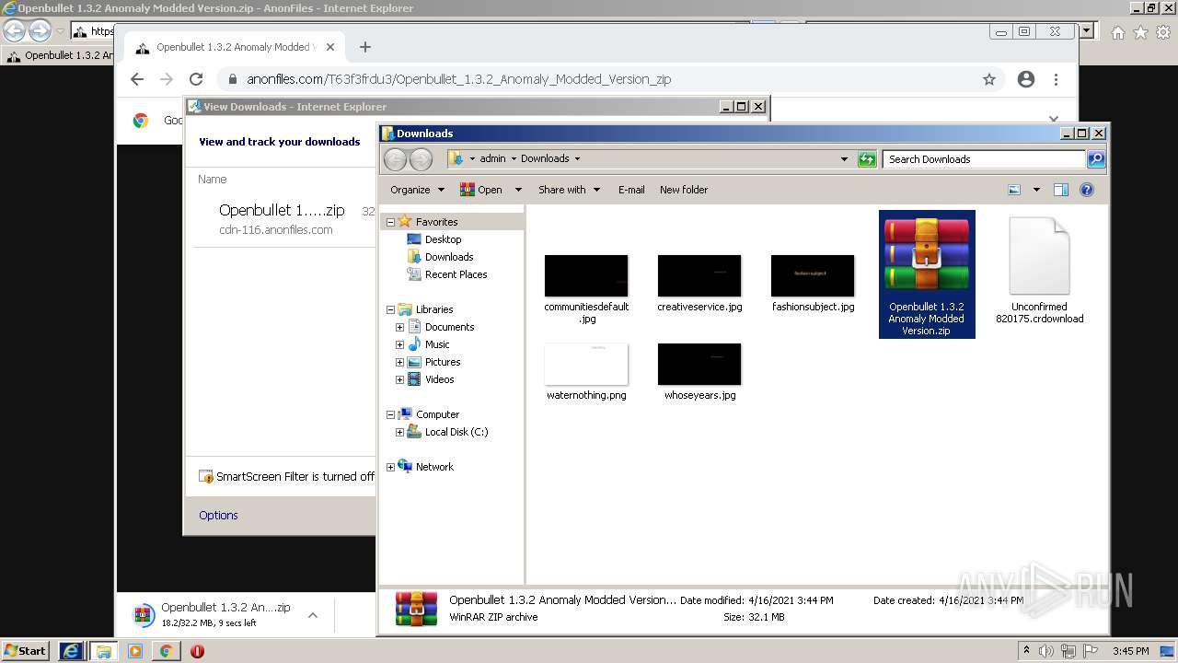Select Recent Places under Favorites

pyautogui.click(x=456, y=274)
